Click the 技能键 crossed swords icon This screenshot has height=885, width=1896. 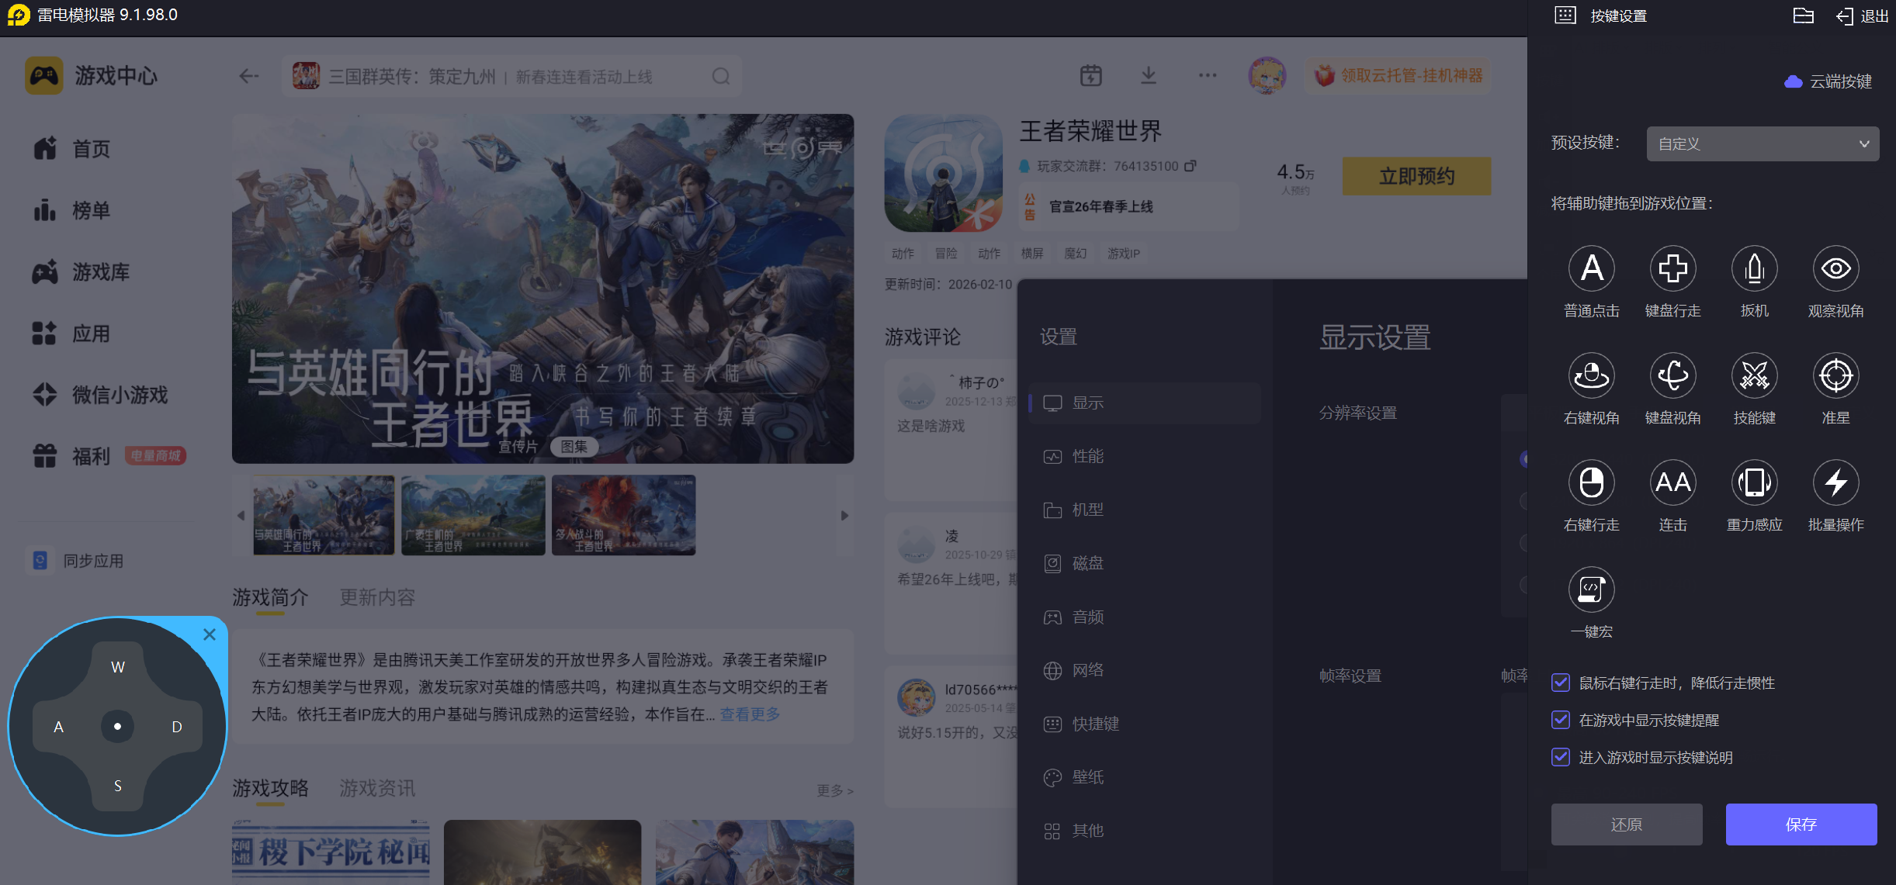pyautogui.click(x=1754, y=376)
